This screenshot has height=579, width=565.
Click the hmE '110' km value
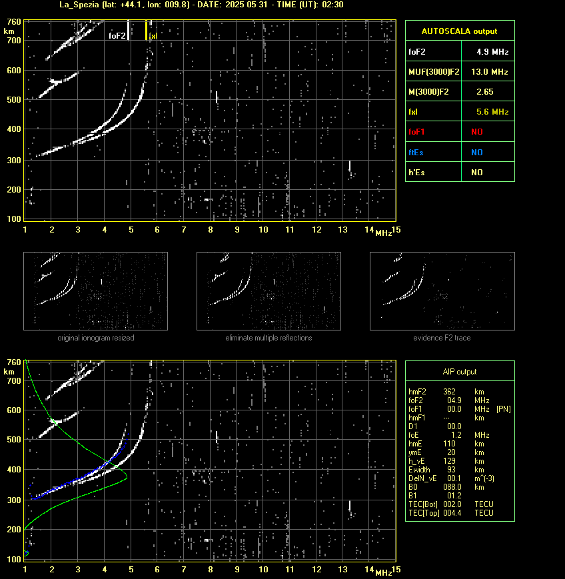point(449,444)
